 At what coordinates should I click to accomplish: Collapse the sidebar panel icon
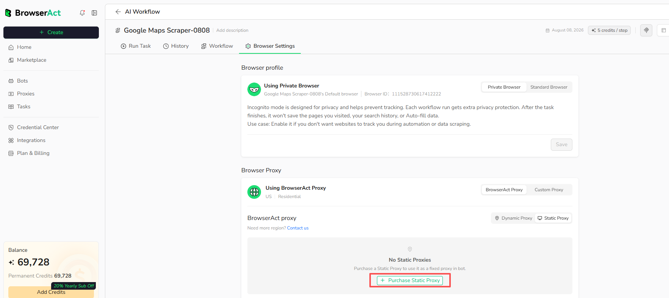[94, 13]
